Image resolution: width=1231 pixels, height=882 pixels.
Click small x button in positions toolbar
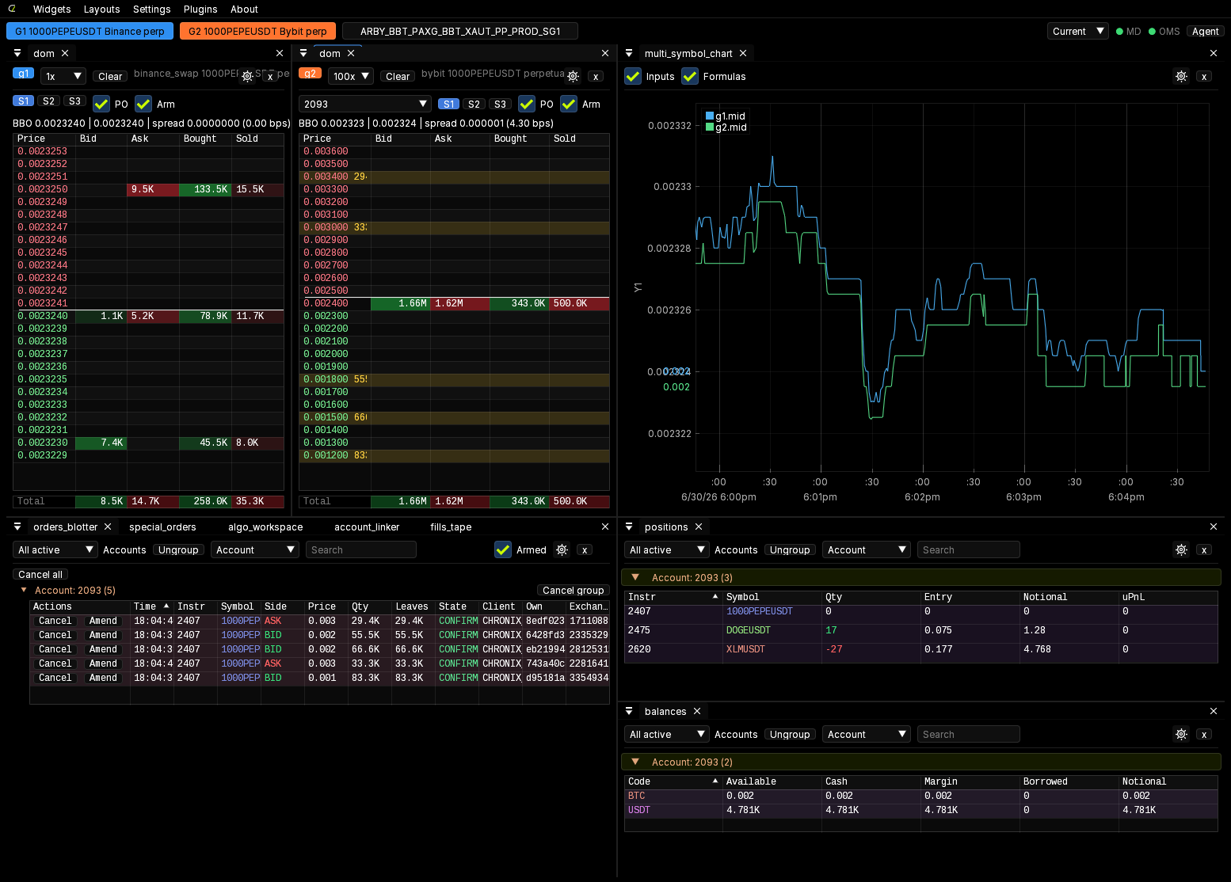tap(1204, 550)
